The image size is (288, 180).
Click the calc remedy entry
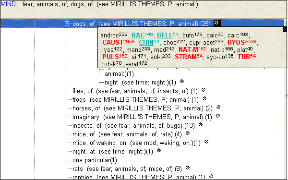(215, 35)
